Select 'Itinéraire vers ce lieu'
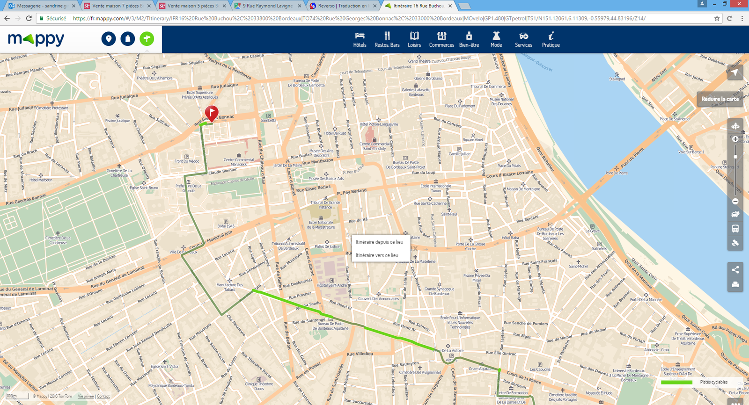 tap(377, 255)
